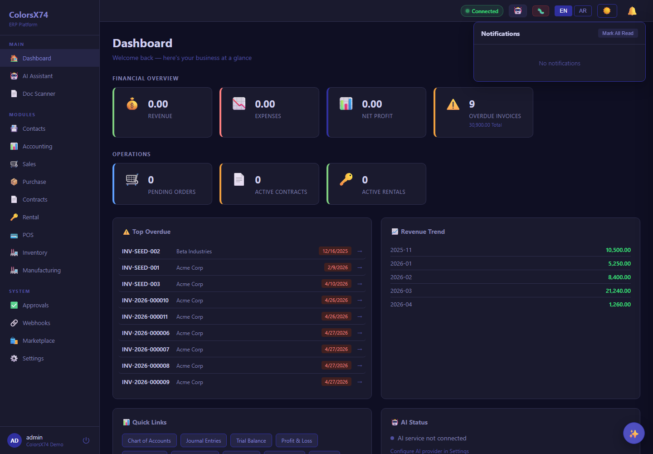
Task: Click the arrow next to INV-SEED-001
Action: (x=360, y=267)
